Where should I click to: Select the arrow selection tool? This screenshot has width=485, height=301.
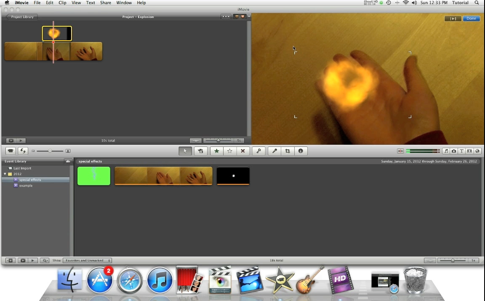click(x=185, y=151)
